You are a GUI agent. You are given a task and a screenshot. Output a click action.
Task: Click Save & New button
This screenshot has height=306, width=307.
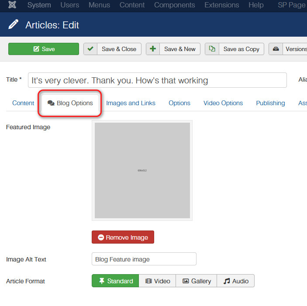point(173,49)
